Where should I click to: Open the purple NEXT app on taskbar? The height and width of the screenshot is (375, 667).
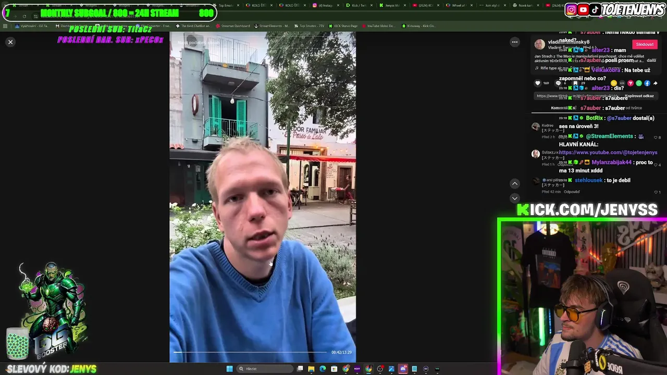point(357,369)
